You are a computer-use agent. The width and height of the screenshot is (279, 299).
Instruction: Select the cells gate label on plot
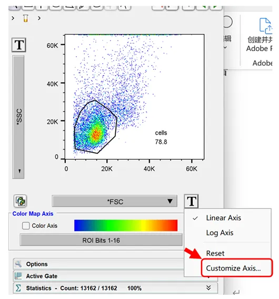coord(161,133)
